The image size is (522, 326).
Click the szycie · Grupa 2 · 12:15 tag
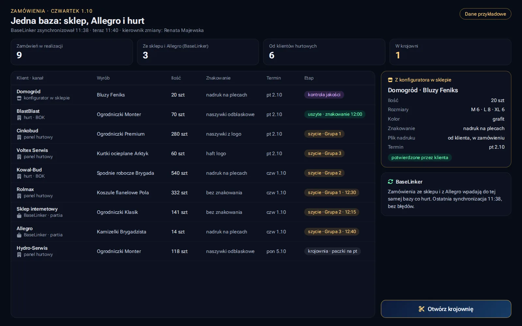(332, 212)
